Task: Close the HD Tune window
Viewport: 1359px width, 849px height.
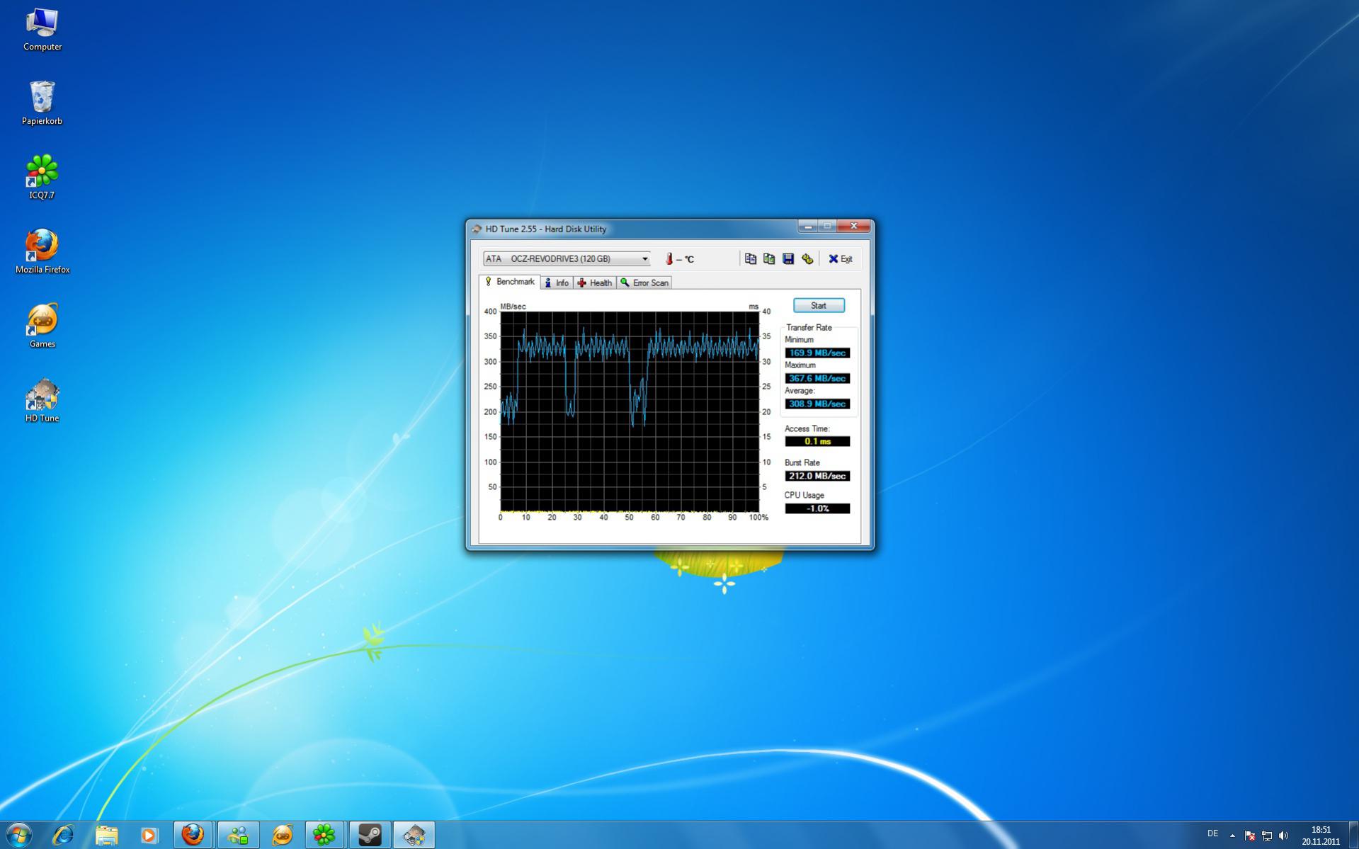Action: click(853, 227)
